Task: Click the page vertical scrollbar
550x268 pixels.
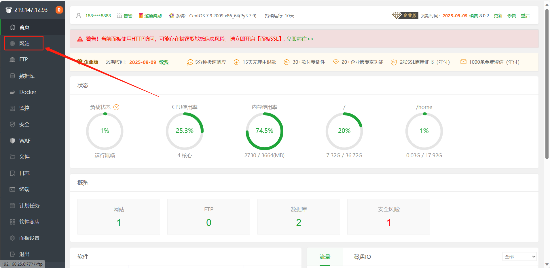Action: click(x=547, y=84)
